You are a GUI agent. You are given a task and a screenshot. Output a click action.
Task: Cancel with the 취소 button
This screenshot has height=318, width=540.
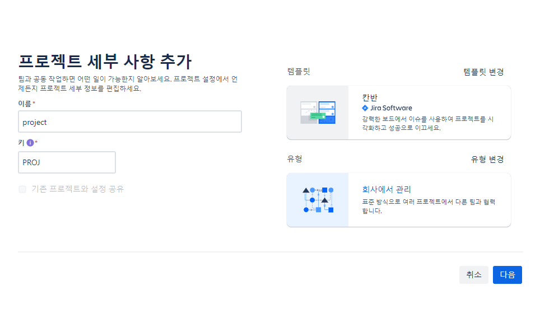click(473, 275)
